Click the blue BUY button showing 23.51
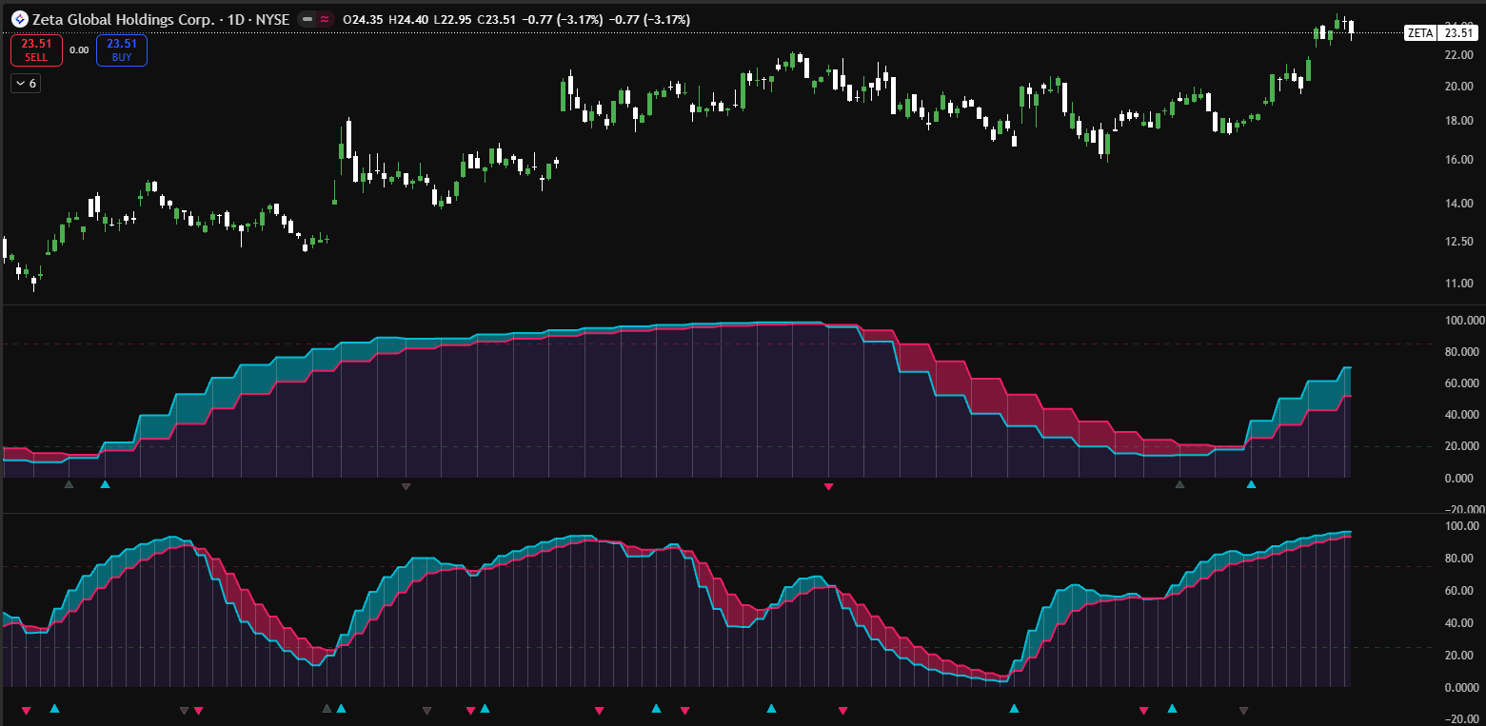The height and width of the screenshot is (726, 1486). coord(121,49)
